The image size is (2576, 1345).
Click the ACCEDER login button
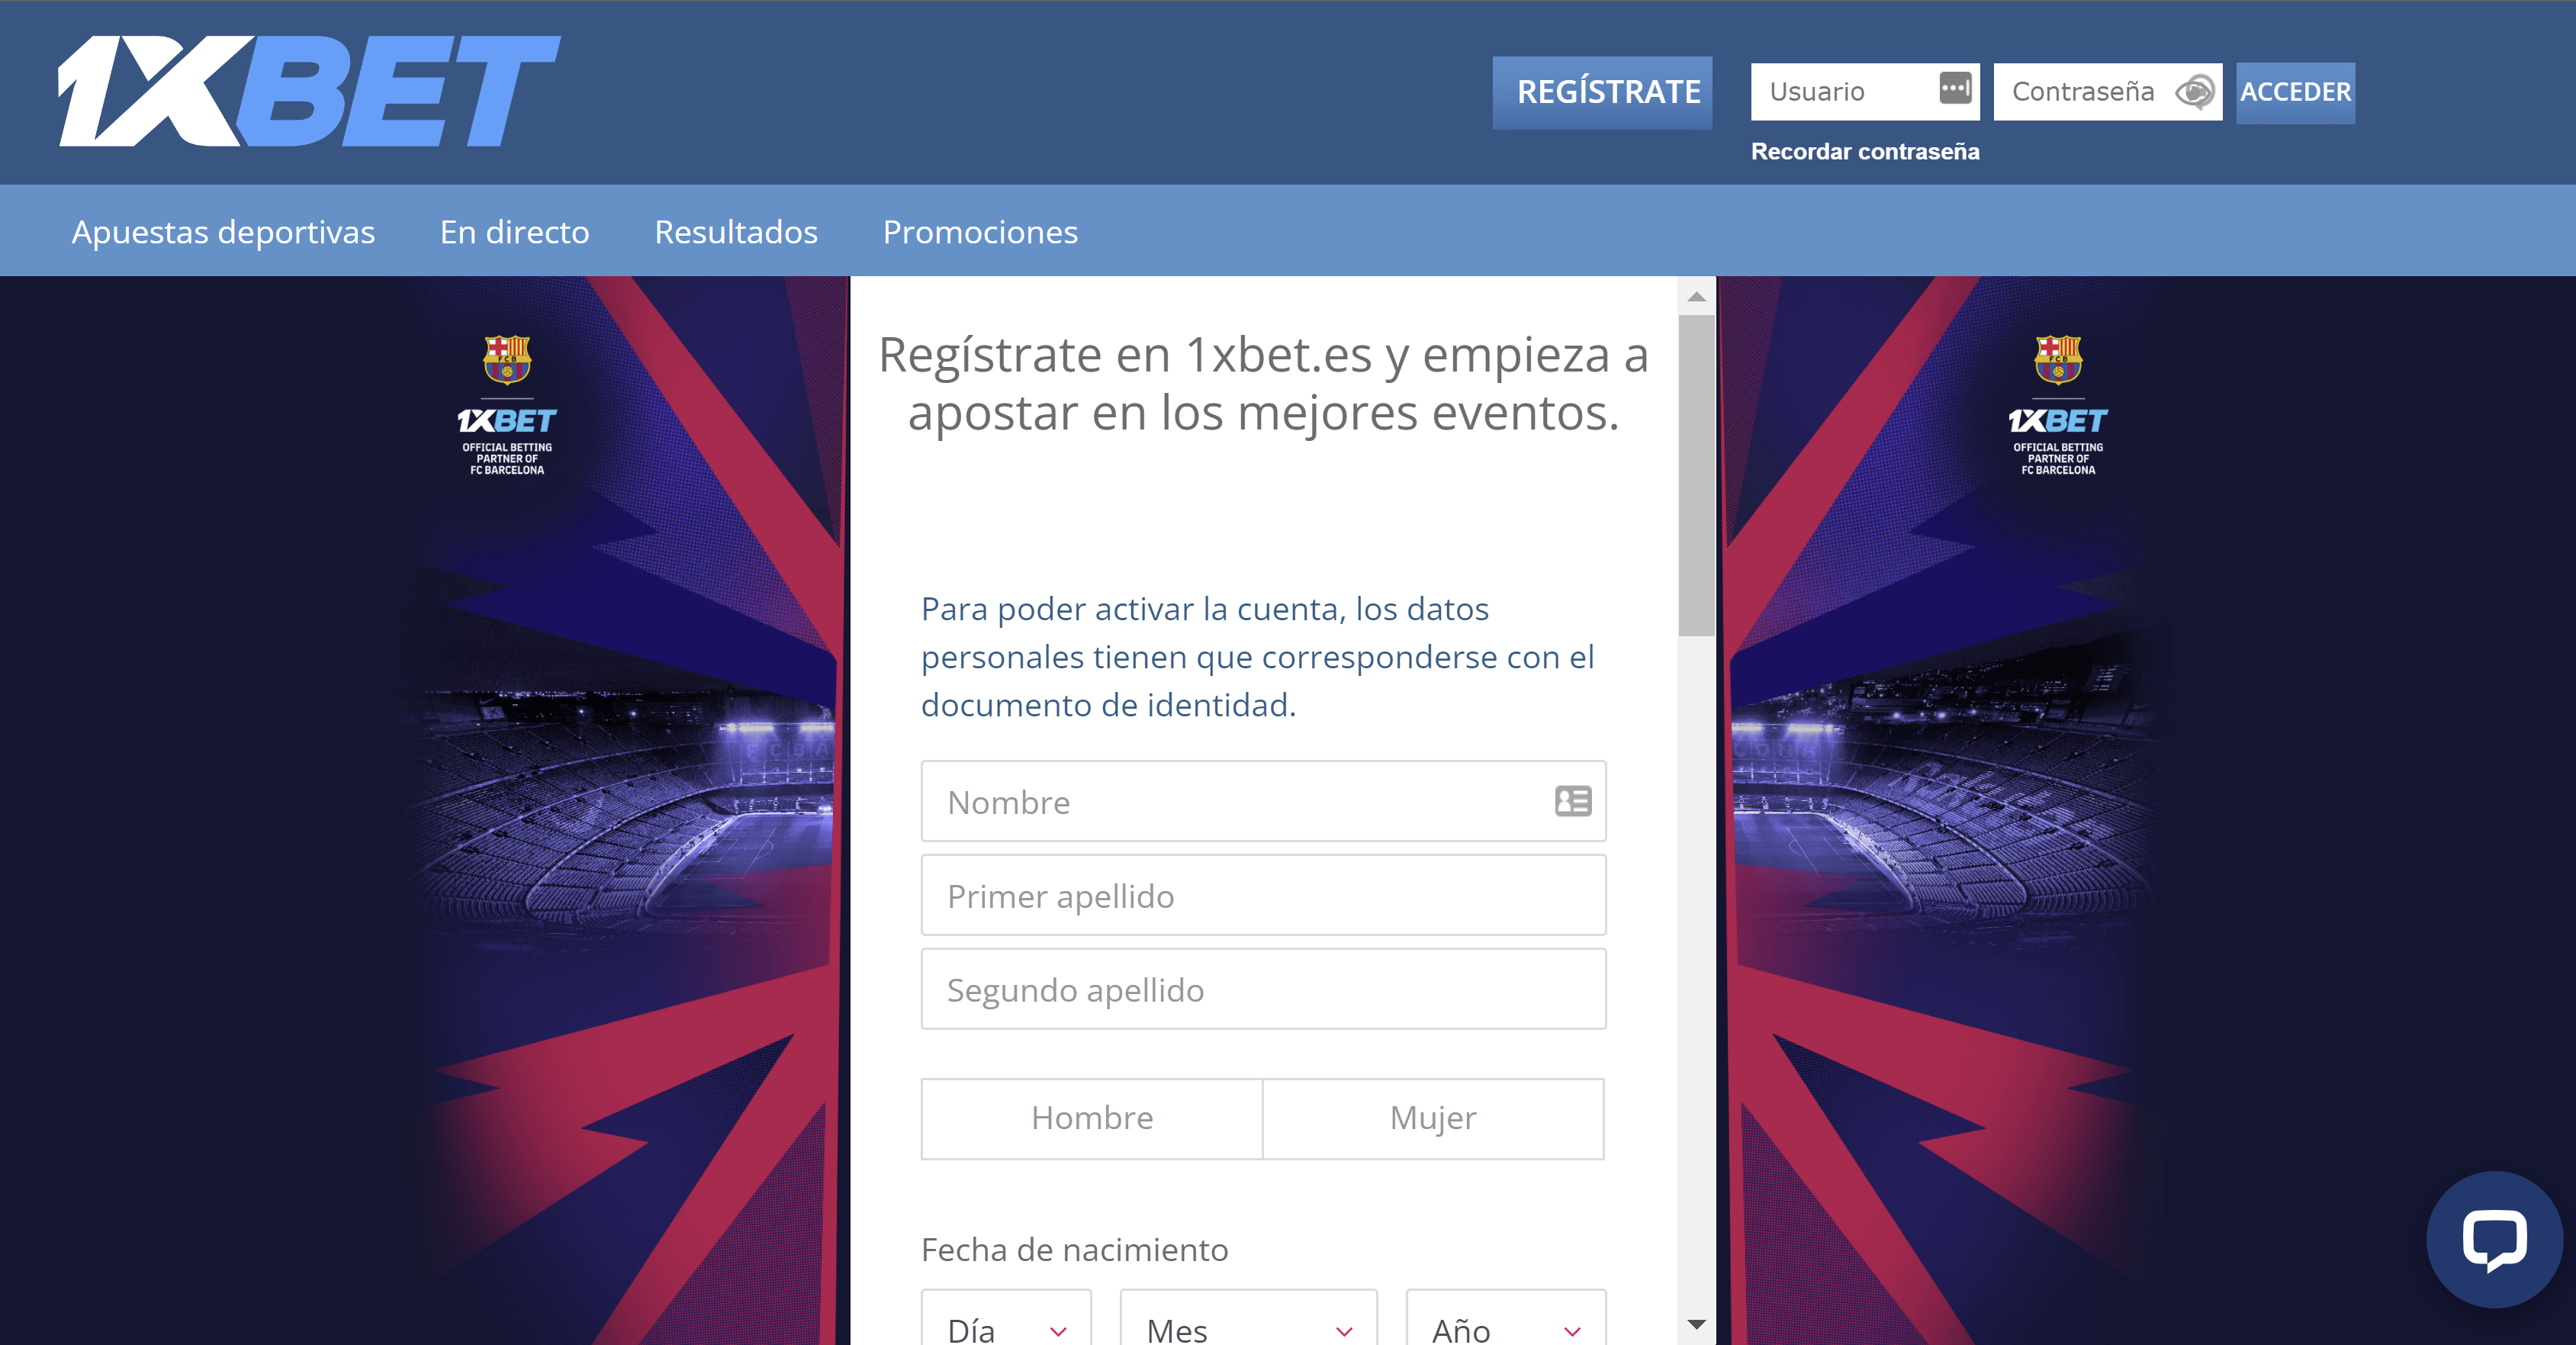point(2295,92)
